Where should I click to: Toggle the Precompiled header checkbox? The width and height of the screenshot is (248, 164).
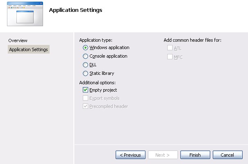(85, 106)
